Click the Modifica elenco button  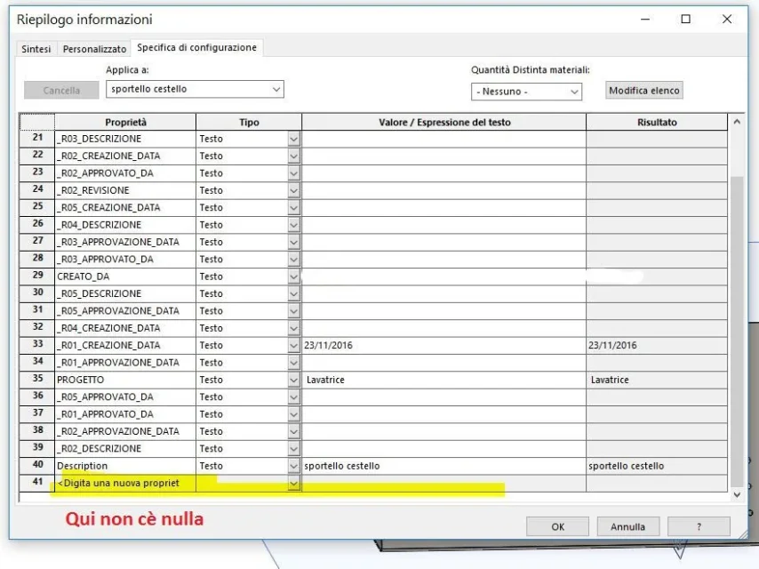pos(643,91)
